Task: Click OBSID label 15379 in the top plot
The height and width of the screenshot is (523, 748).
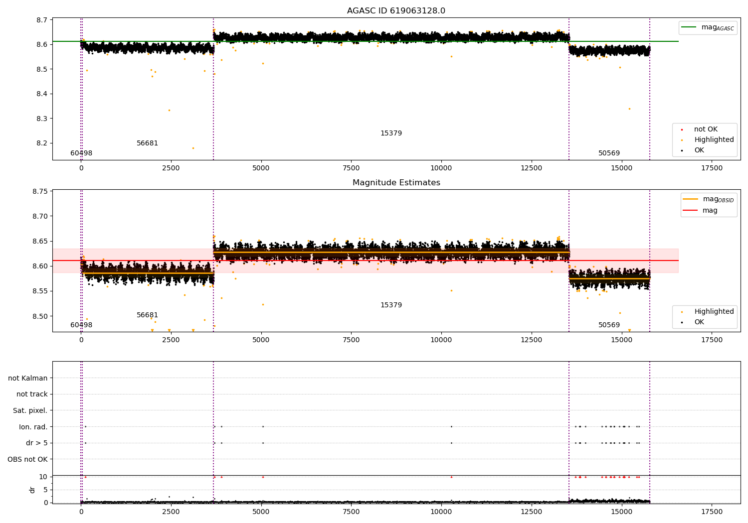Action: tap(391, 133)
